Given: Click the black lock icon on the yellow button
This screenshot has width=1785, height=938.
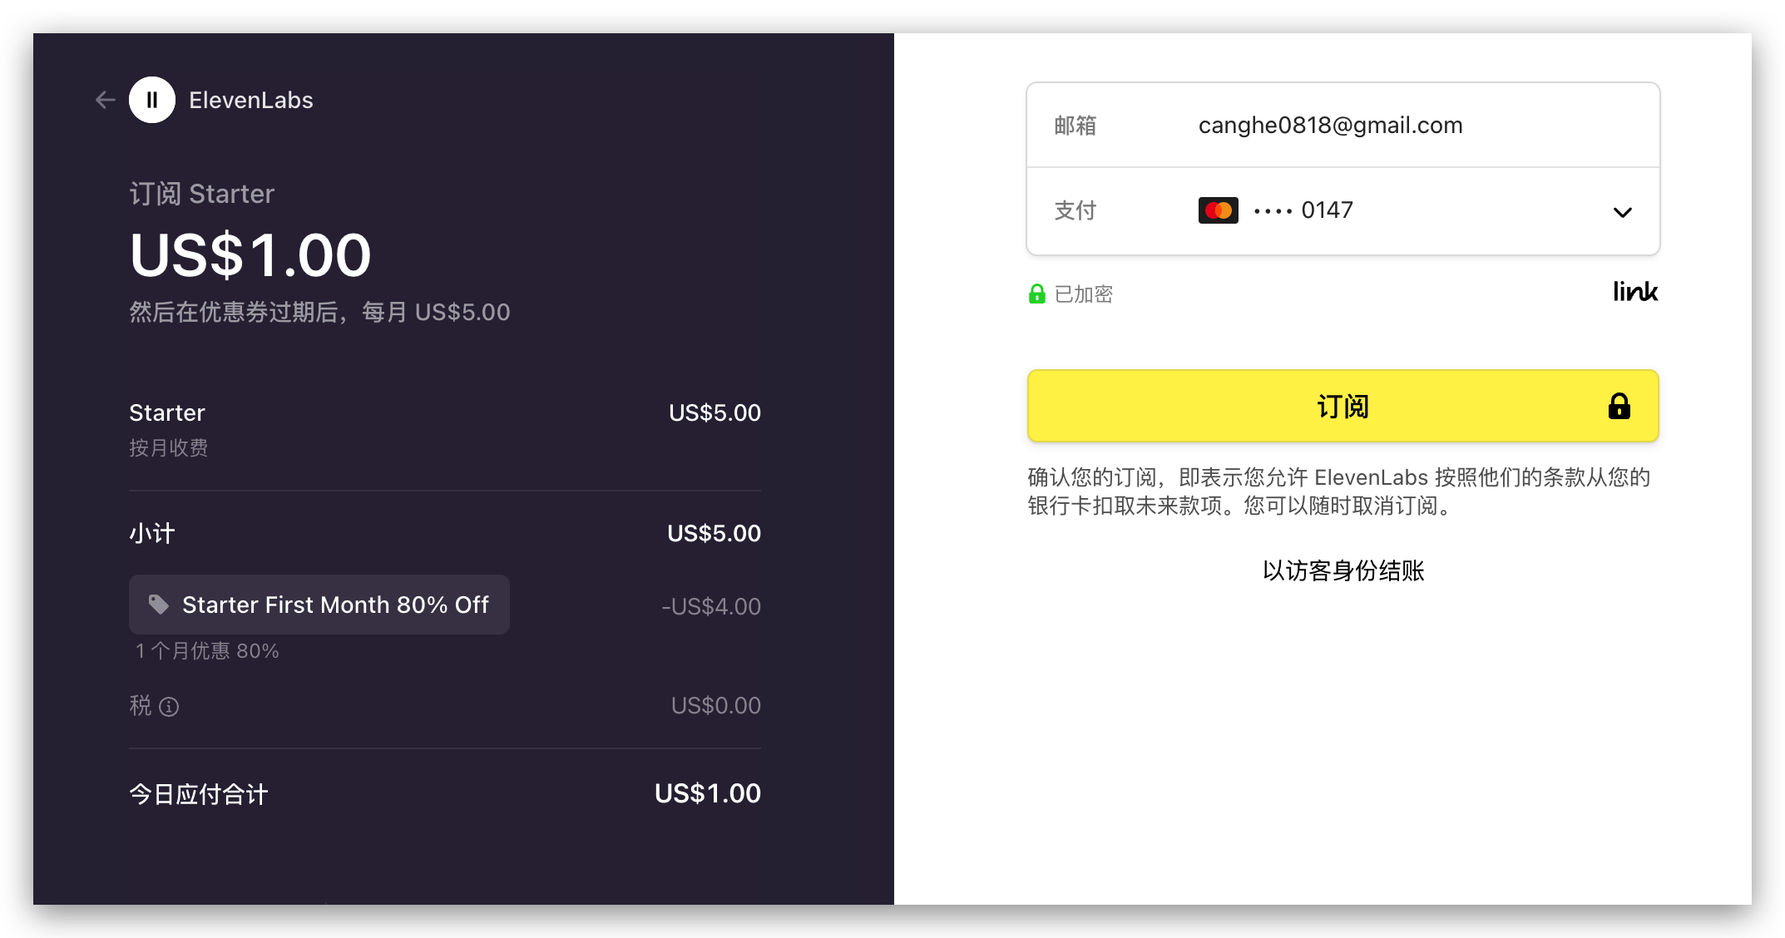Looking at the screenshot, I should coord(1619,406).
